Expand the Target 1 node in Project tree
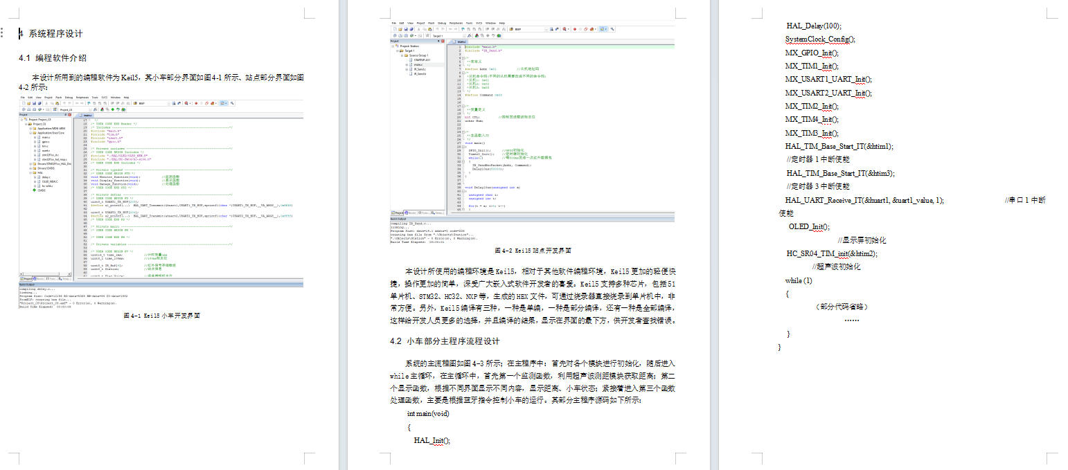1068x470 pixels. pyautogui.click(x=397, y=51)
